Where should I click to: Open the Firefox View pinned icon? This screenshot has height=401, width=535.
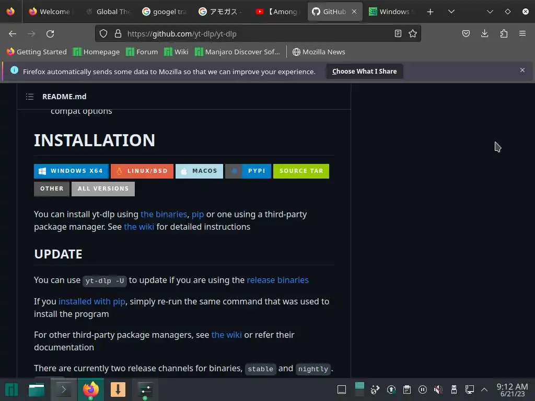coord(10,11)
